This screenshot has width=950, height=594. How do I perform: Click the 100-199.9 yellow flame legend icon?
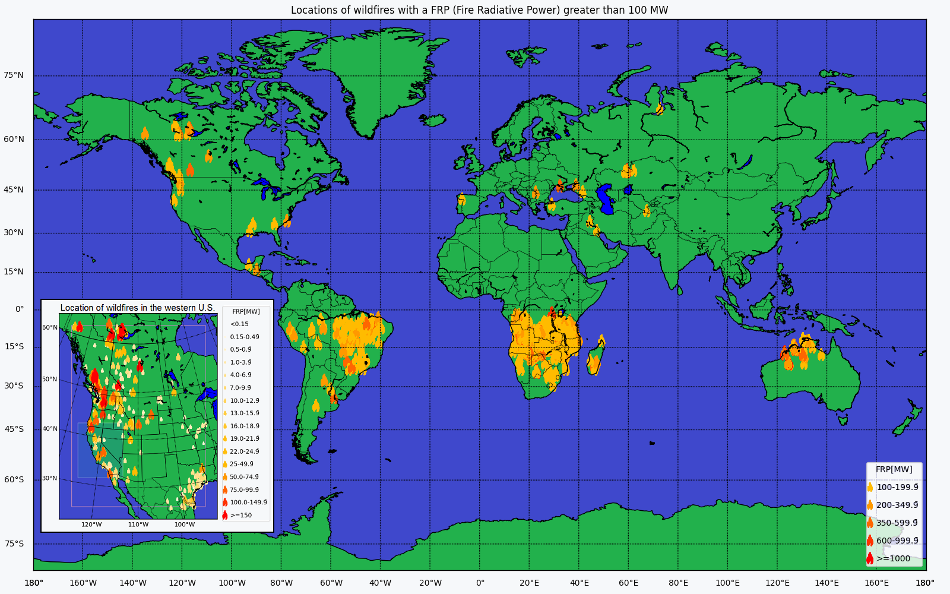tap(870, 487)
